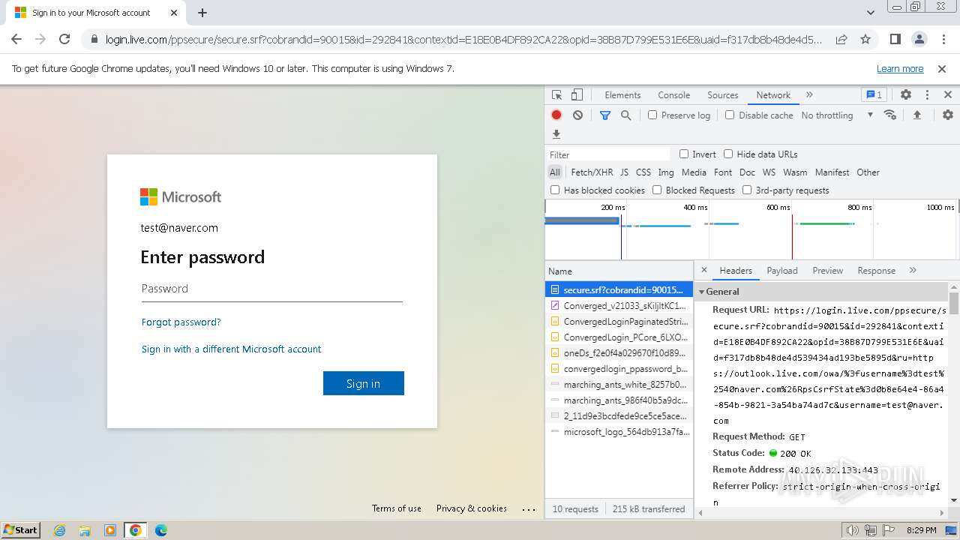Import HAR file upload icon
Image resolution: width=960 pixels, height=540 pixels.
pyautogui.click(x=916, y=115)
